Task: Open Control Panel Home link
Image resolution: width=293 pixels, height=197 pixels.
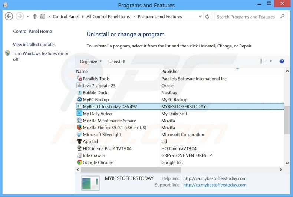Action: click(x=32, y=31)
